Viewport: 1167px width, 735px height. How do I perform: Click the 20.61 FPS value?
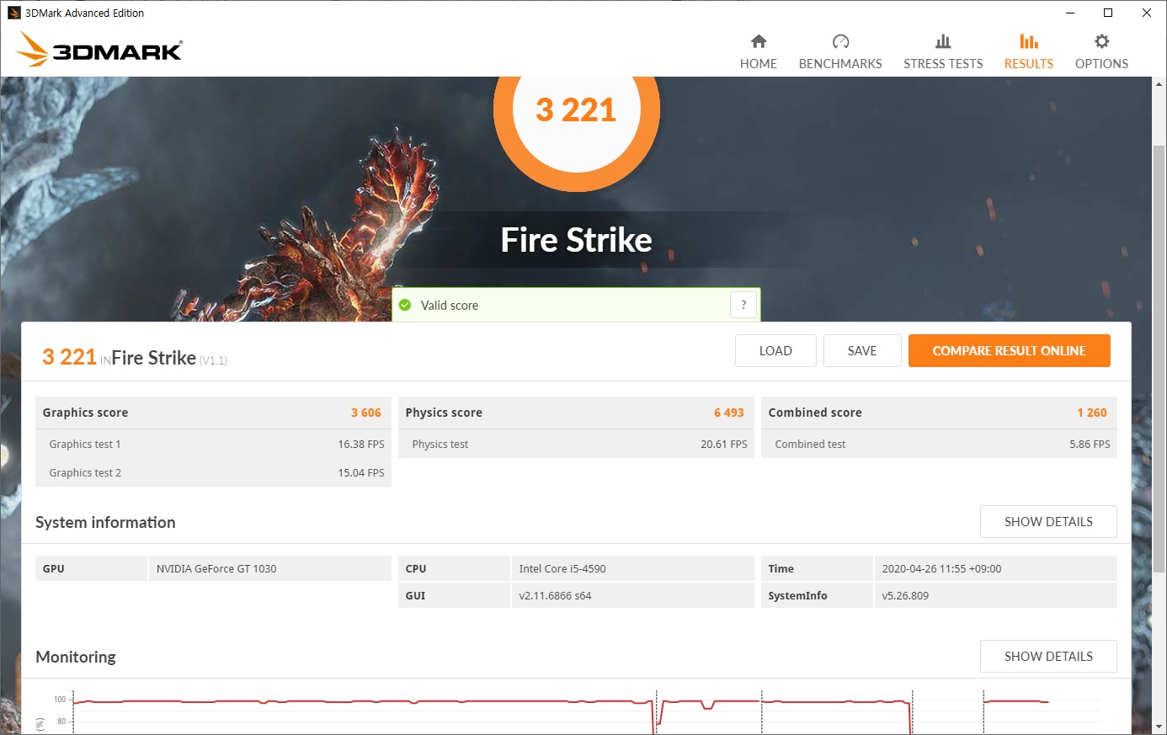point(724,445)
